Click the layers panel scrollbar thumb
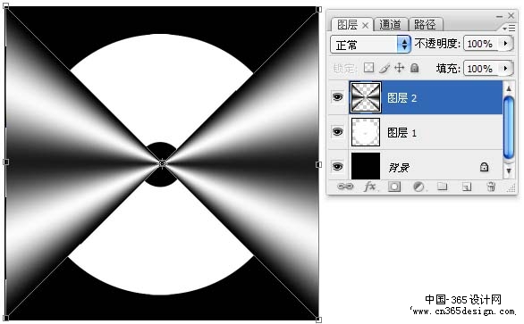The image size is (524, 324). pyautogui.click(x=508, y=127)
